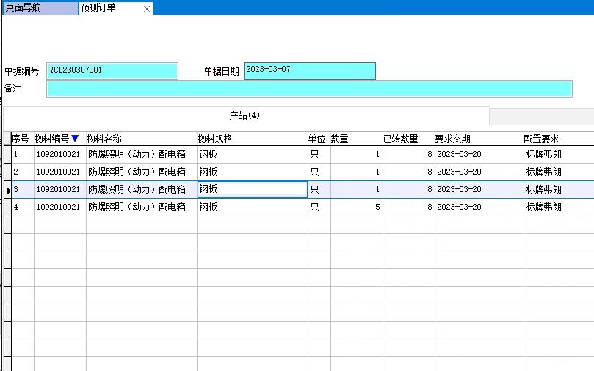
Task: Select the 数量 cell showing 5 in row 4
Action: [356, 207]
